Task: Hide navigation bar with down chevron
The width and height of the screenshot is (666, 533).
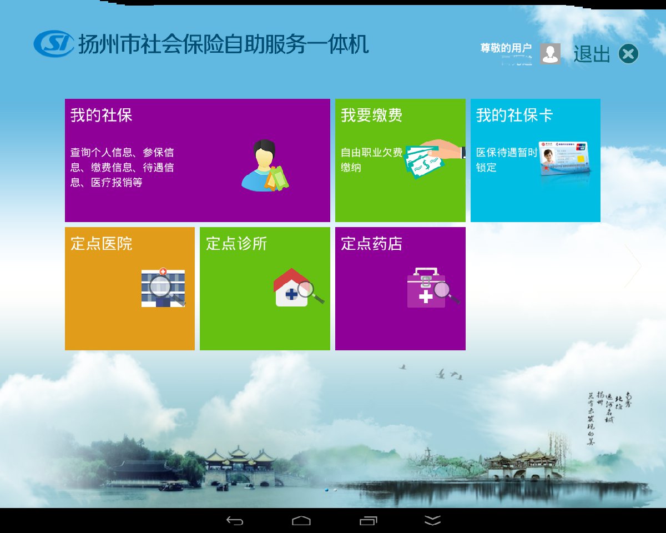Action: (x=432, y=521)
